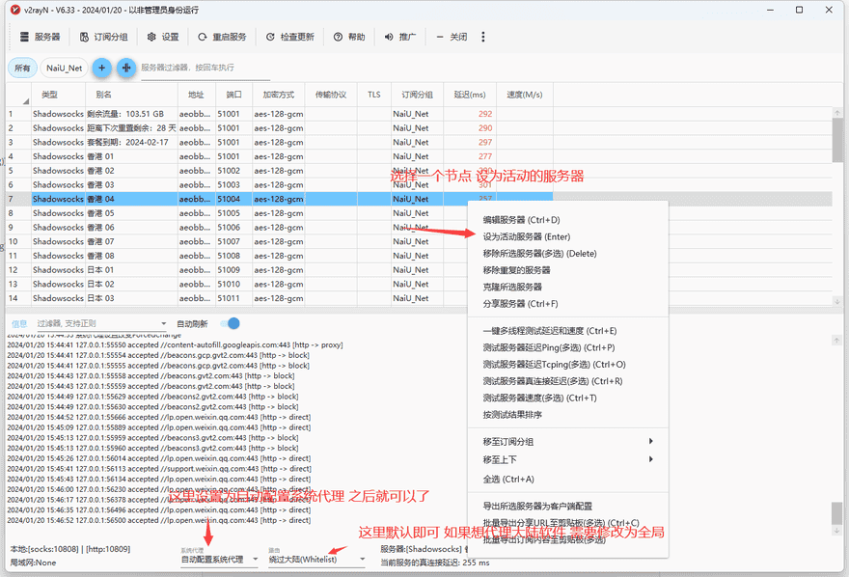849x577 pixels.
Task: Choose 测试服务器延迟Tcping(多选) (Ctrl+O)
Action: pos(568,365)
